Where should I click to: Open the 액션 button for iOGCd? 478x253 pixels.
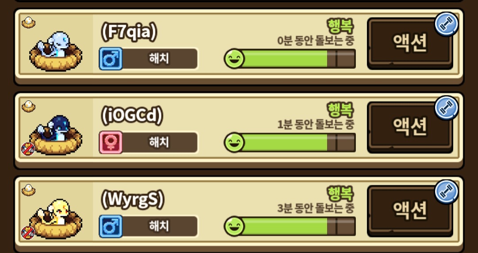point(410,126)
